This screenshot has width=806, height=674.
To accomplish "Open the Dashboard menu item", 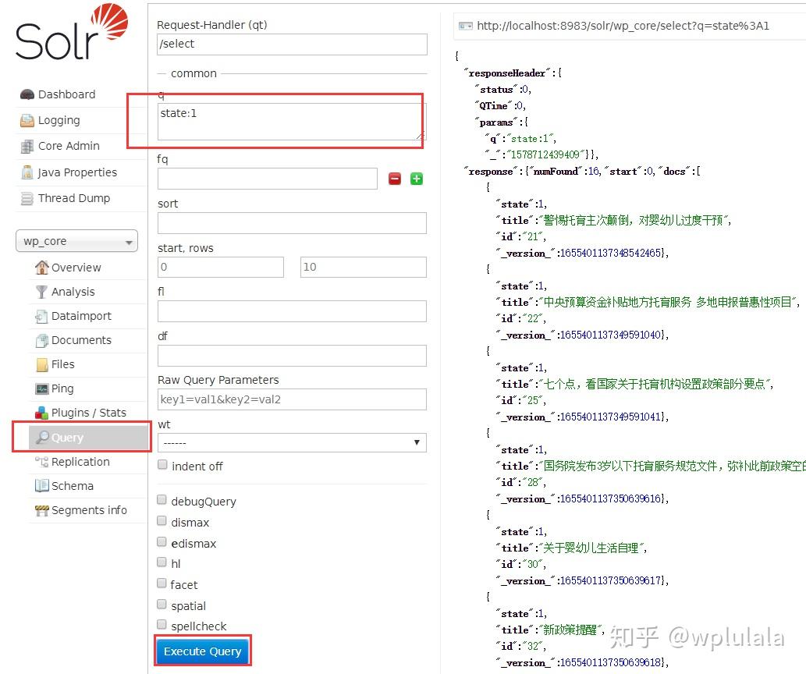I will (x=66, y=94).
